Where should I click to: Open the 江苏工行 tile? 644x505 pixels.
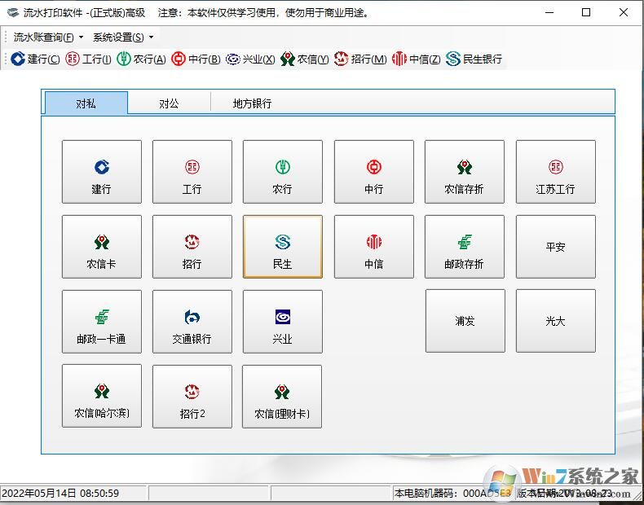pyautogui.click(x=555, y=172)
